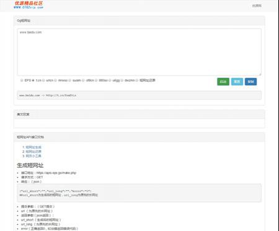Viewport: 279px width, 231px height.
Task: Click the light blue button
Action: (237, 82)
